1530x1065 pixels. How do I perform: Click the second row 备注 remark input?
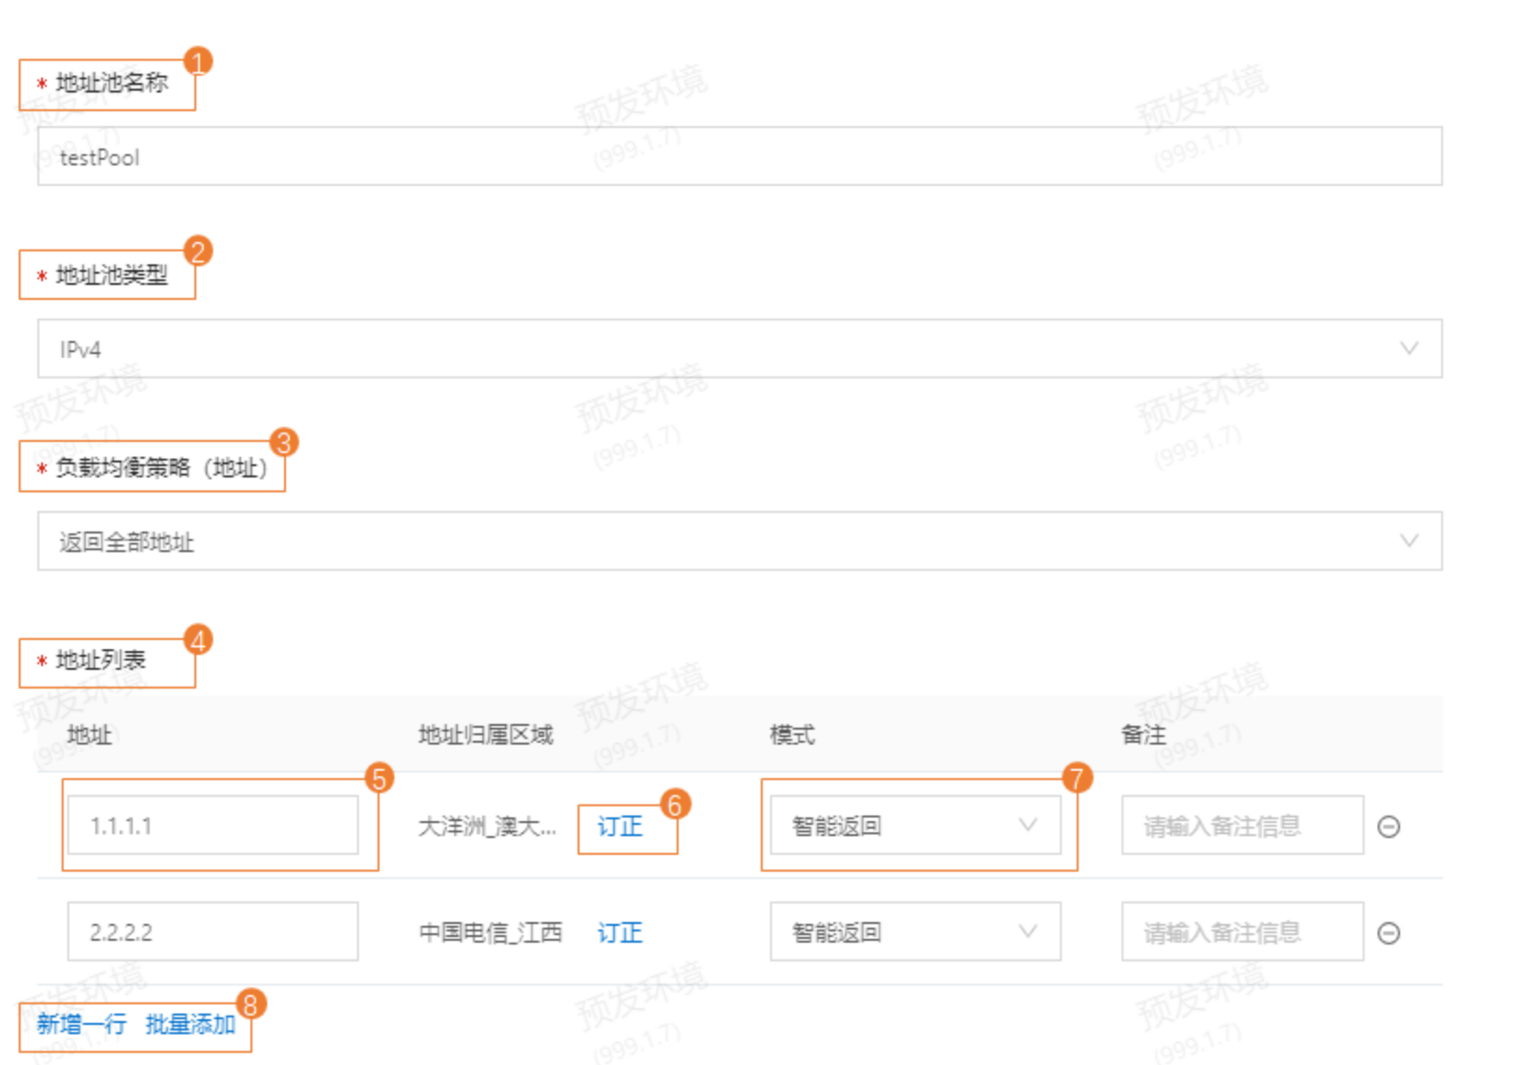[1241, 931]
